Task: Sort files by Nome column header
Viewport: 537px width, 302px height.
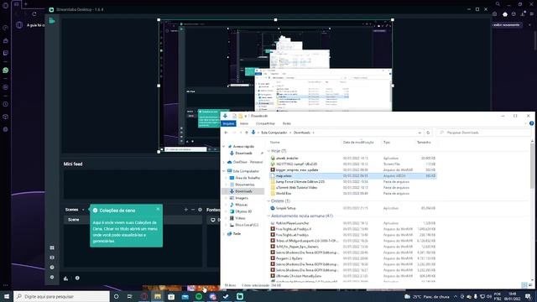Action: tap(274, 142)
